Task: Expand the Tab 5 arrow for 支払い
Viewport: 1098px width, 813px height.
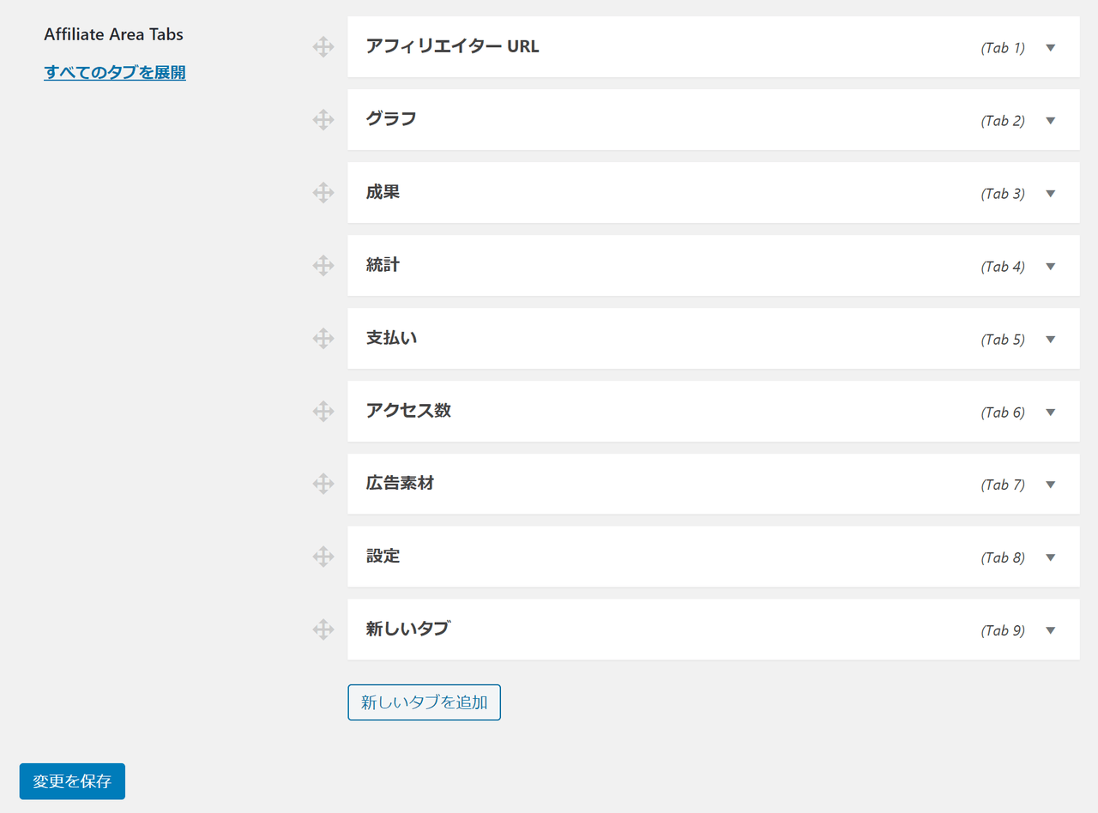Action: pos(1050,340)
